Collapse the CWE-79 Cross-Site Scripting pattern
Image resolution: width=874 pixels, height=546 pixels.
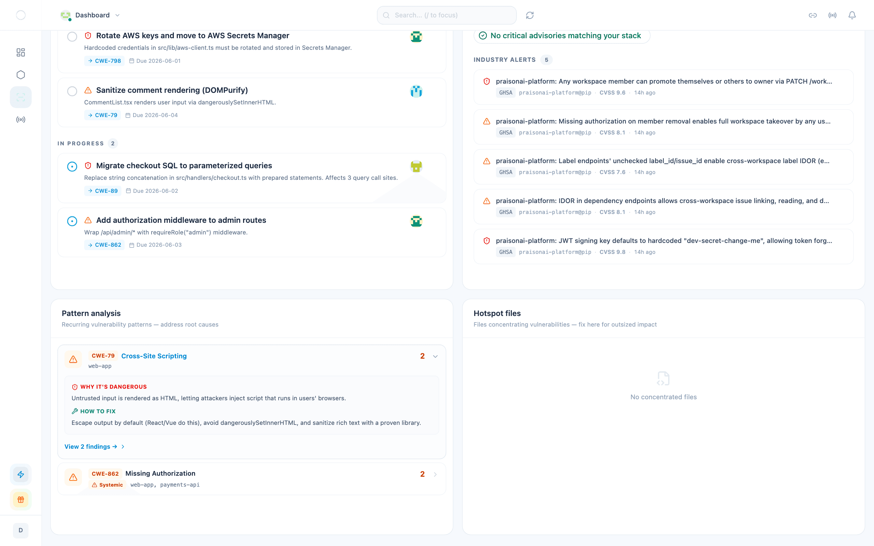pyautogui.click(x=435, y=356)
